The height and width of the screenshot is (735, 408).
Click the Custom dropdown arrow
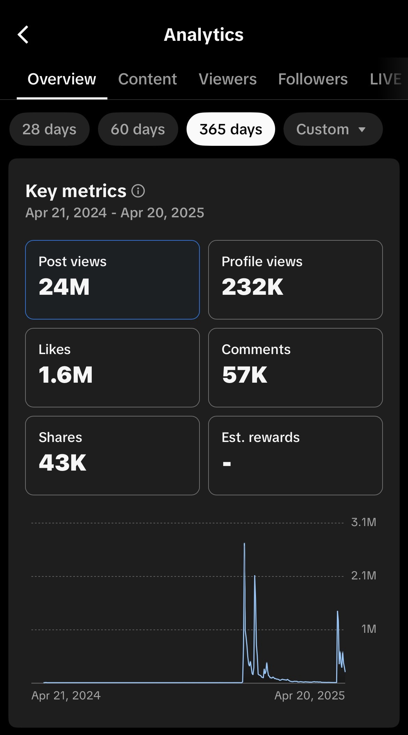coord(362,130)
